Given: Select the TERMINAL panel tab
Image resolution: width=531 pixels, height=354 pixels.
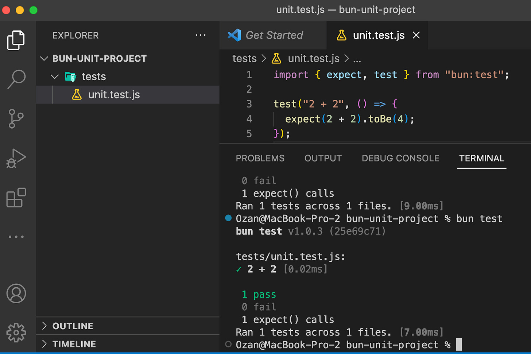Looking at the screenshot, I should tap(482, 158).
